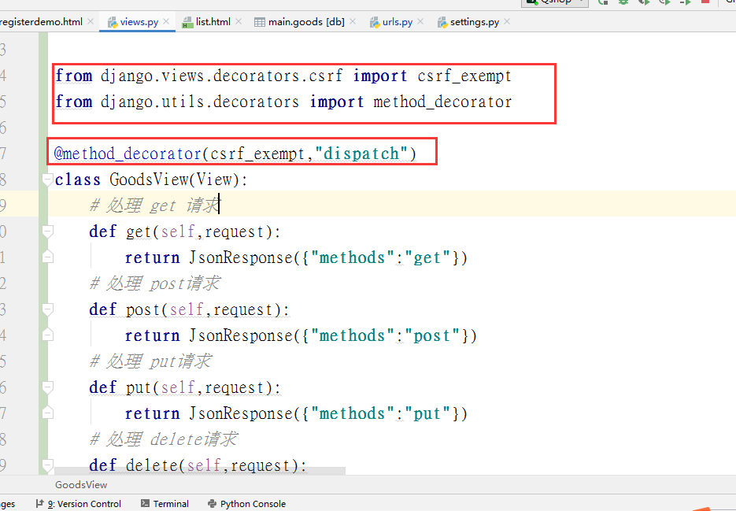Viewport: 736px width, 511px height.
Task: Switch to the registerdemo.html editor tab
Action: (41, 22)
